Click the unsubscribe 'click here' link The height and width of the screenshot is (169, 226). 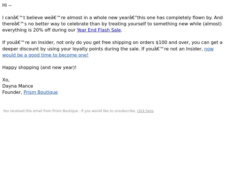pos(145,111)
